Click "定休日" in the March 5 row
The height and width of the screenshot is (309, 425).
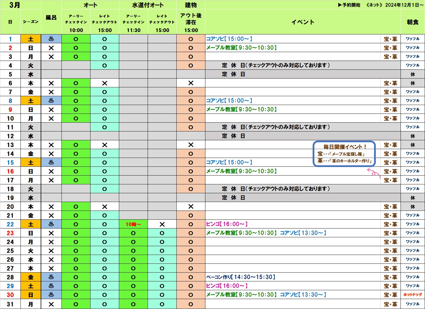(x=234, y=74)
